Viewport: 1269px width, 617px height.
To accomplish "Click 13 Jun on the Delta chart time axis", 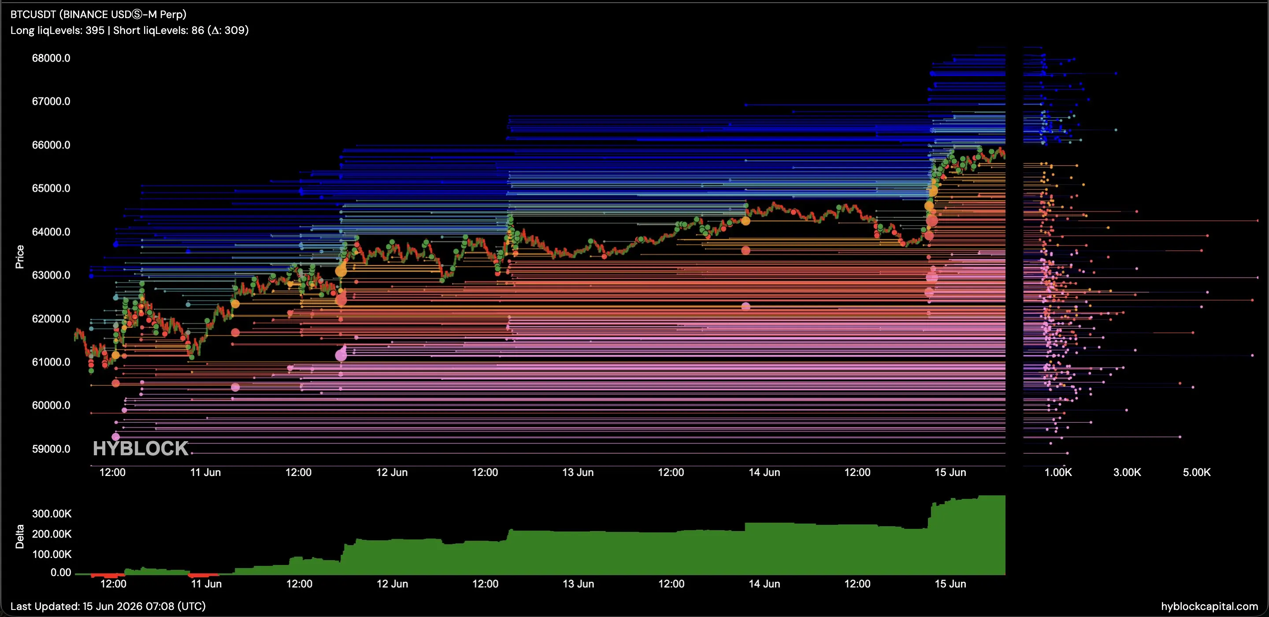I will pos(579,584).
